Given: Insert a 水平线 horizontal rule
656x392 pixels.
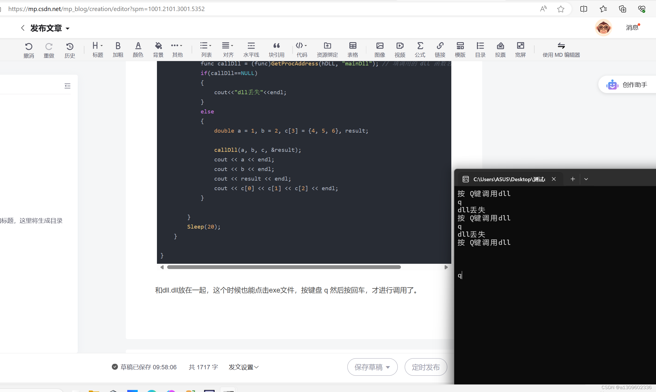Looking at the screenshot, I should 251,49.
